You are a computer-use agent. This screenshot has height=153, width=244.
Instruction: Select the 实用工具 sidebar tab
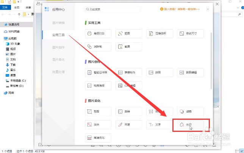(58, 35)
